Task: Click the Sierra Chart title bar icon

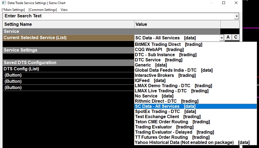Action: click(x=4, y=3)
